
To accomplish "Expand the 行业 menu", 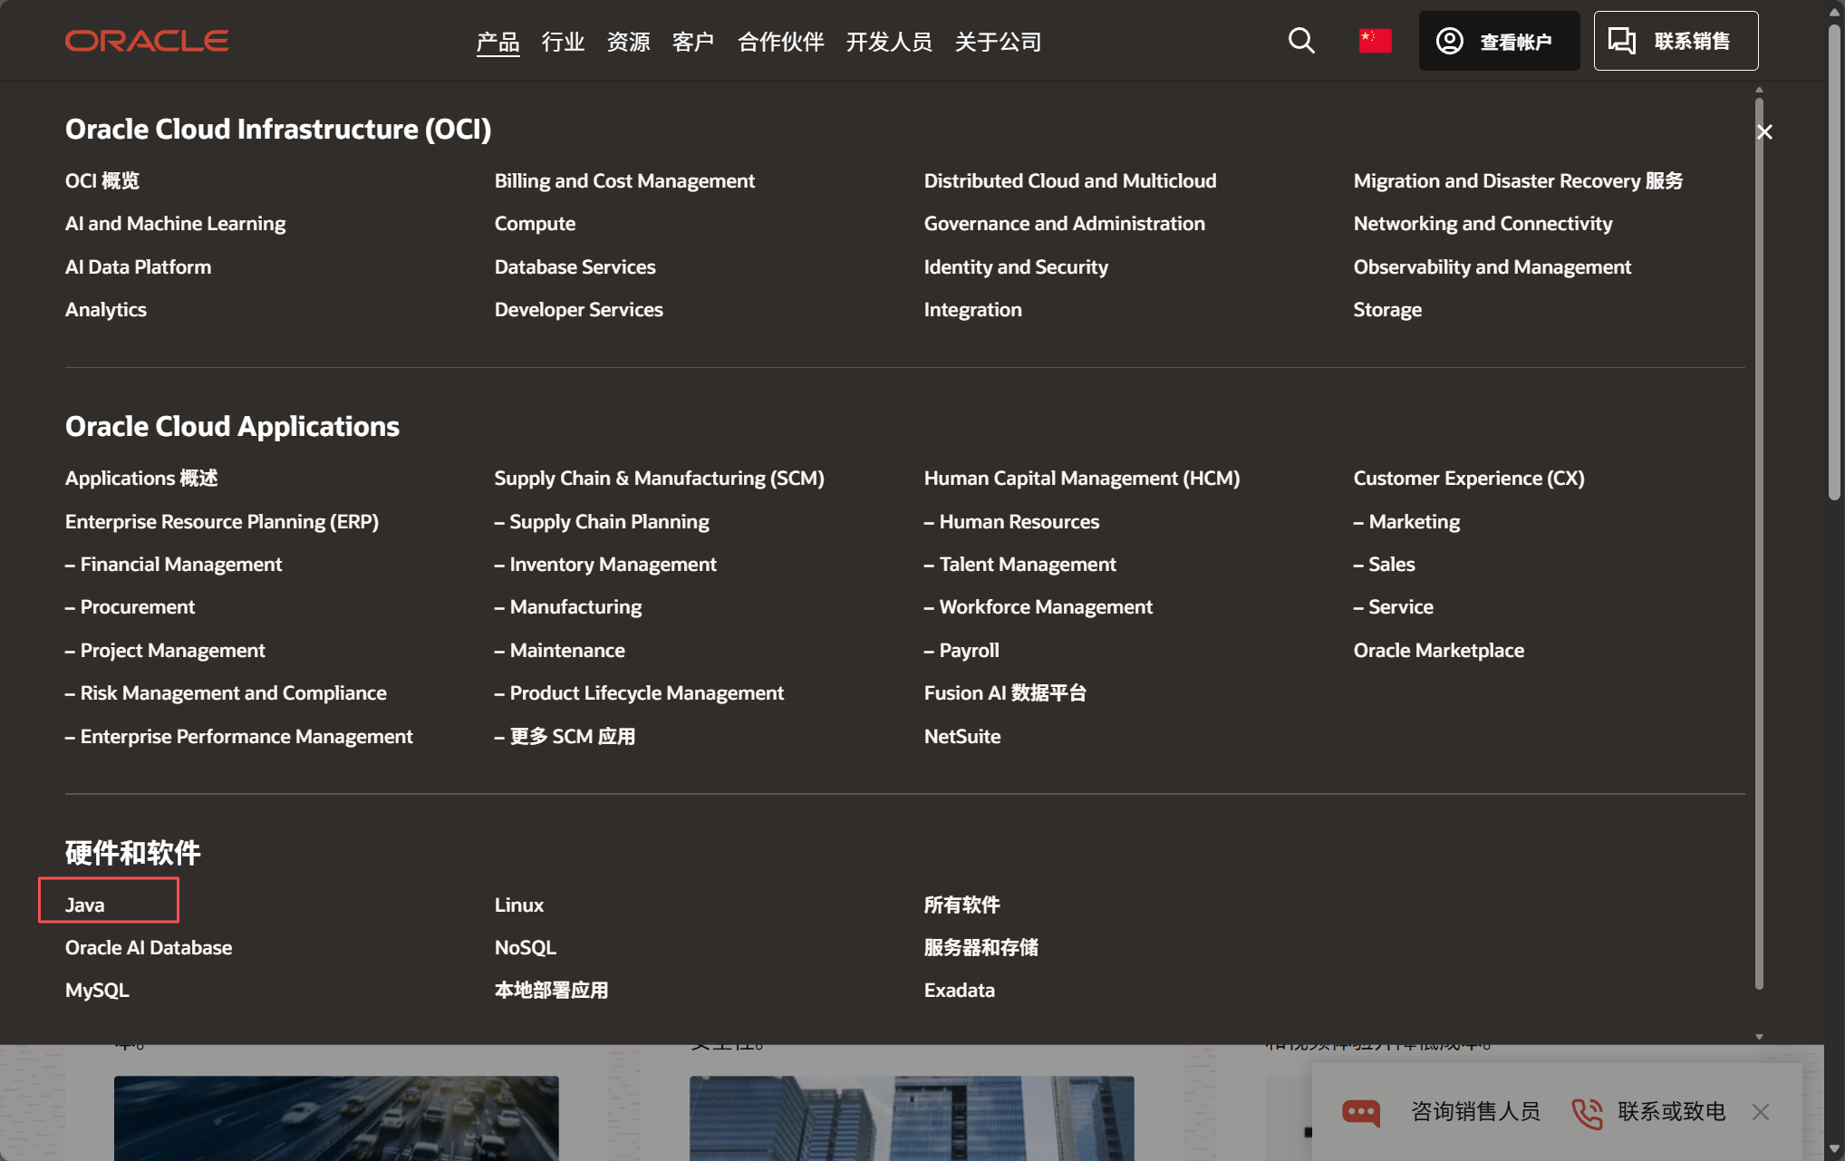I will 562,41.
